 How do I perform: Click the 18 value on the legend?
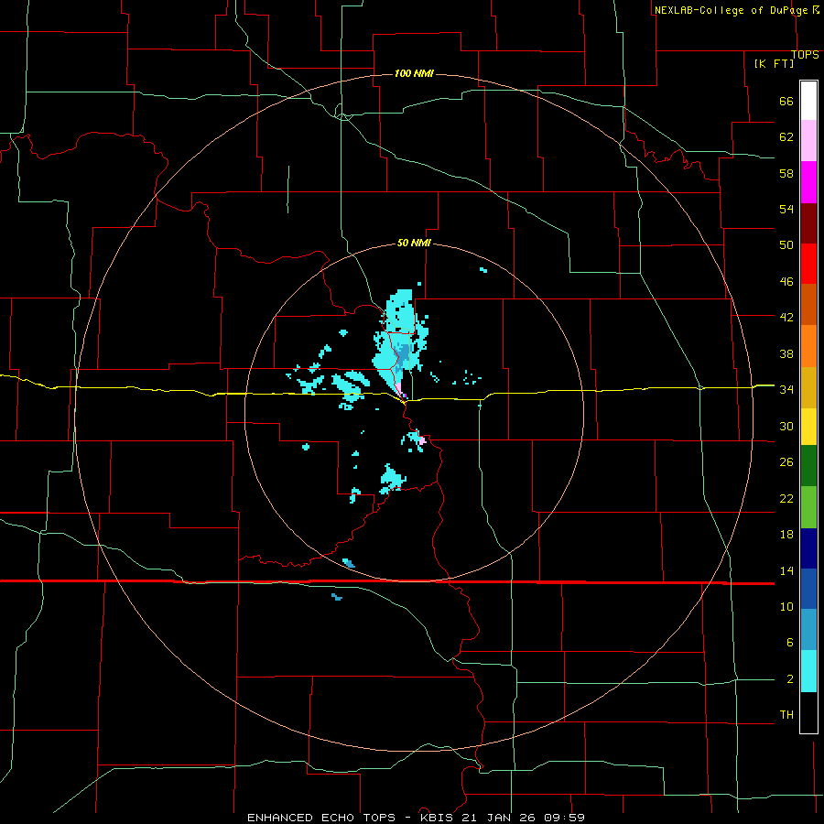coord(786,535)
